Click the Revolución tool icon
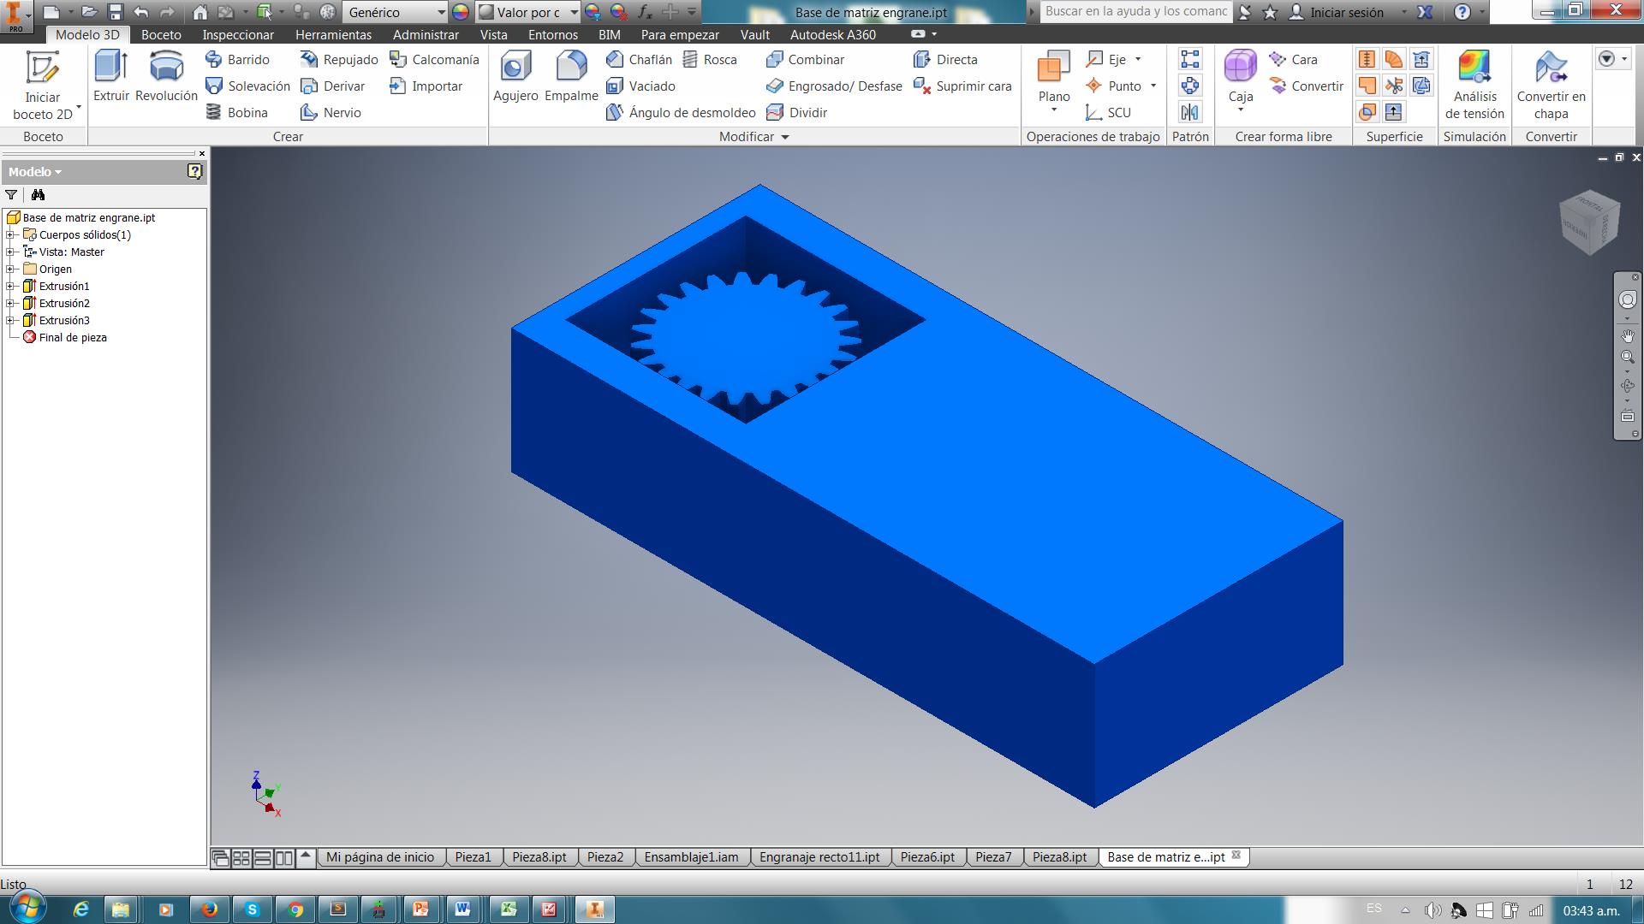Screen dimensions: 1644x924 click(166, 67)
